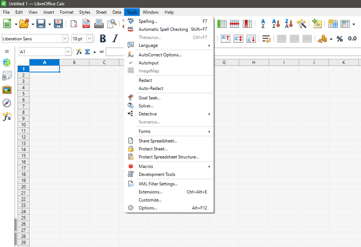Open the sidebar Navigator compass icon
Image resolution: width=361 pixels, height=247 pixels.
click(7, 103)
